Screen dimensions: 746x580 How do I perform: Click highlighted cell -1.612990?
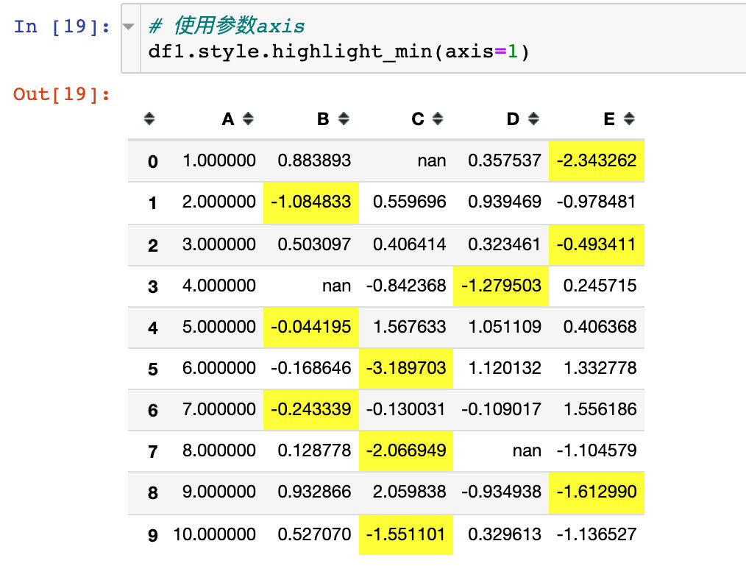click(597, 492)
